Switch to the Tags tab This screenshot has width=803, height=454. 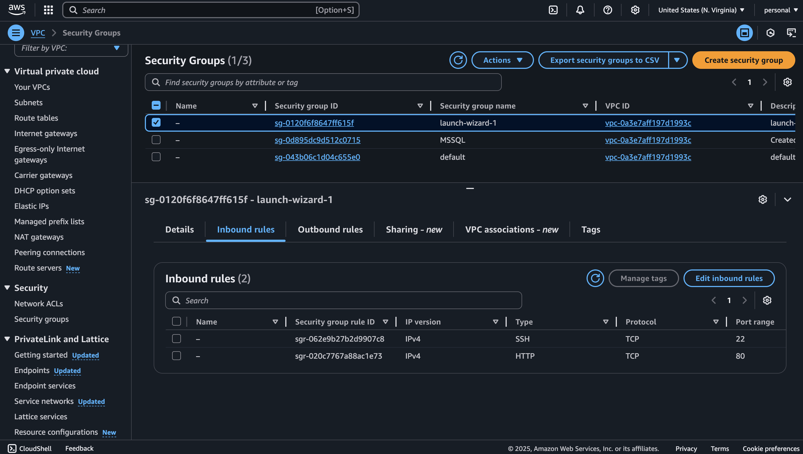(591, 229)
